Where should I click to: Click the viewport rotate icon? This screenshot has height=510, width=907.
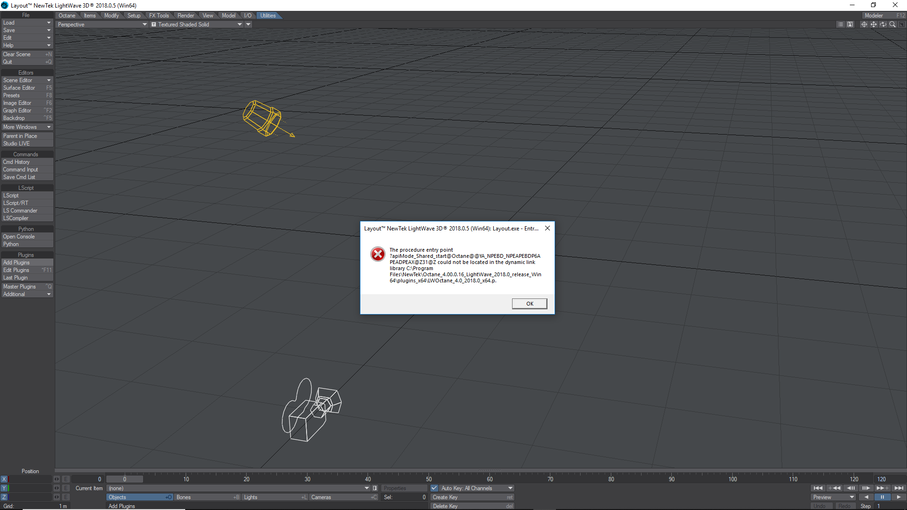(883, 25)
